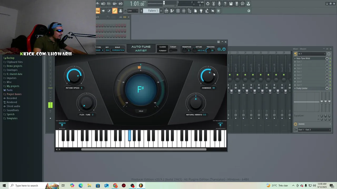Click the undo history icon in top toolbar
Screen dimensions: 337x189
[208, 3]
